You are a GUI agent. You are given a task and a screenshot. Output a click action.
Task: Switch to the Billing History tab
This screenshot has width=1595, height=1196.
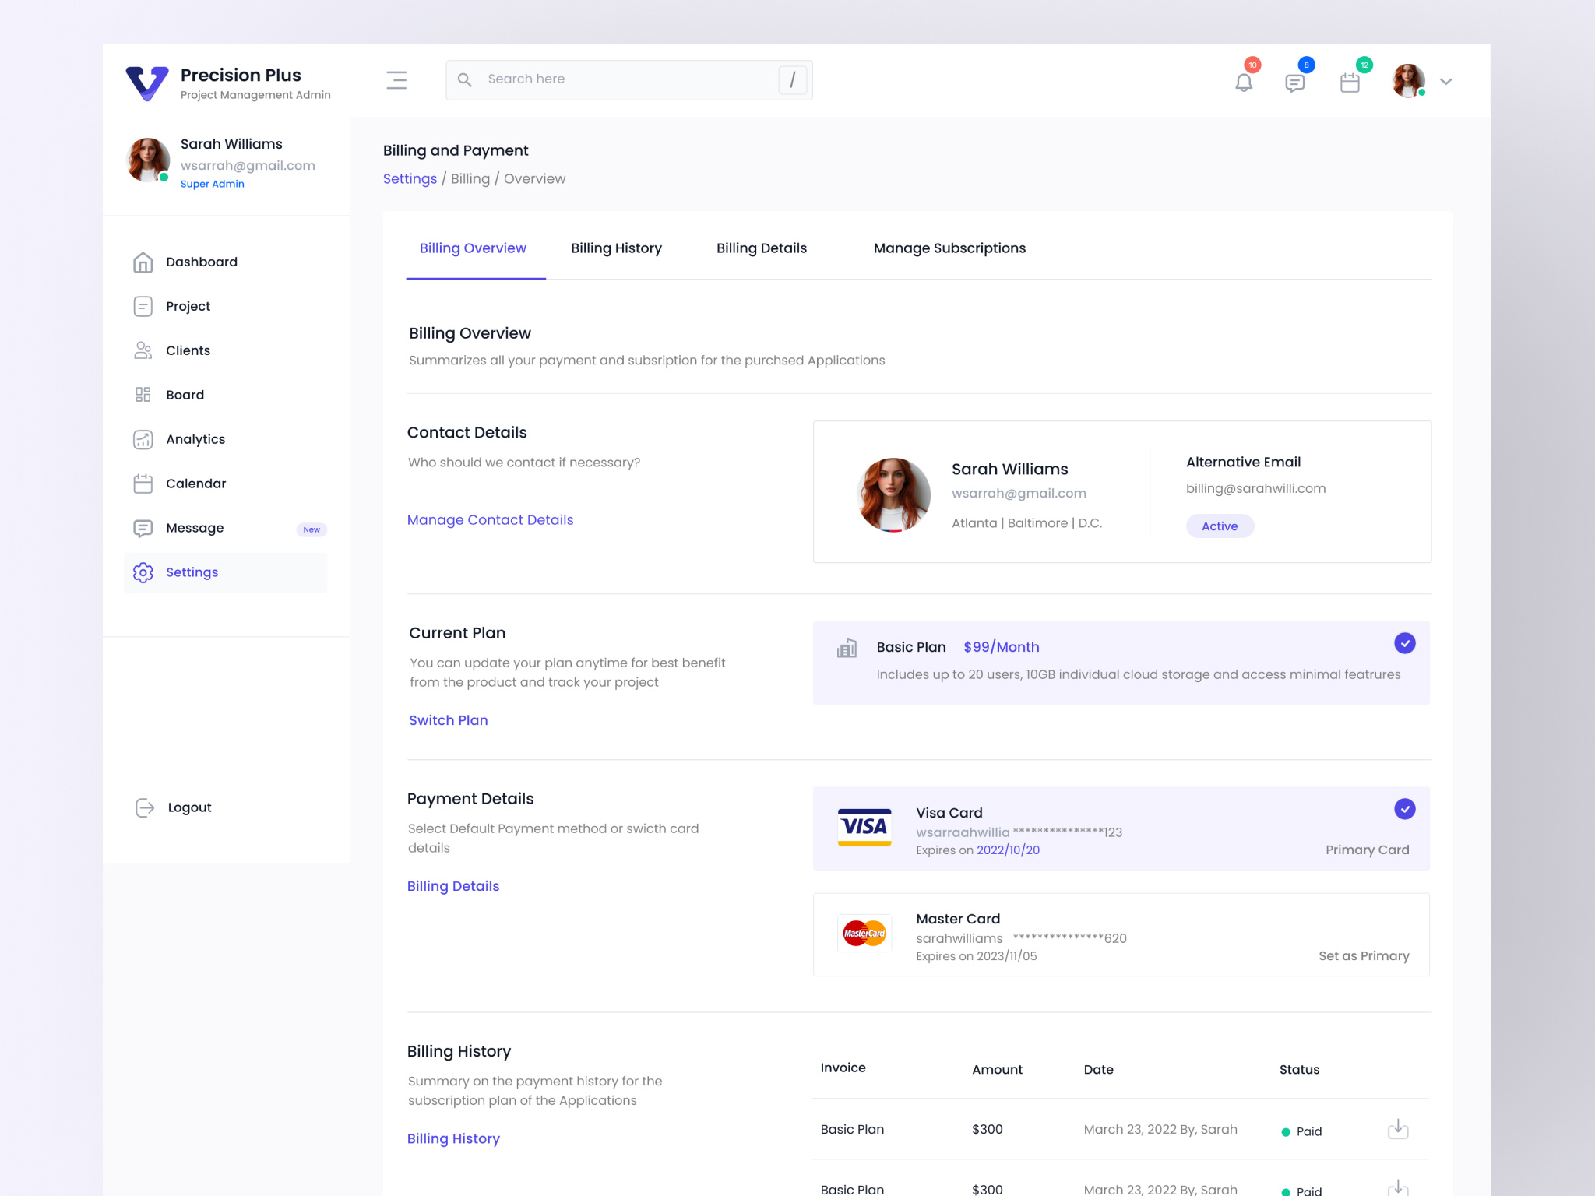click(616, 248)
